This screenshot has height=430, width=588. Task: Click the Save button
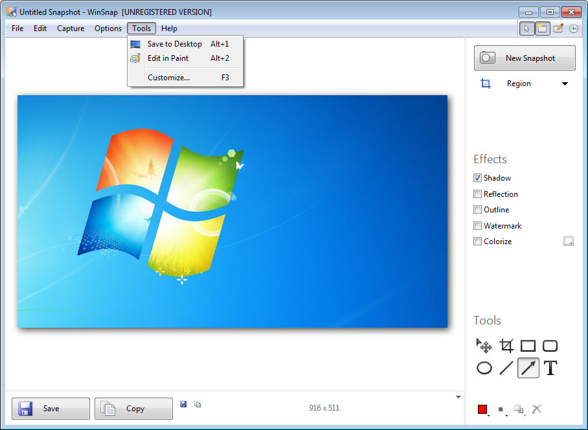pyautogui.click(x=51, y=409)
